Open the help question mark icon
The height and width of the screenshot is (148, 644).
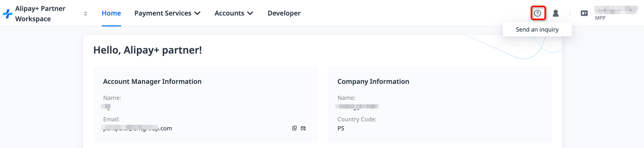click(538, 13)
